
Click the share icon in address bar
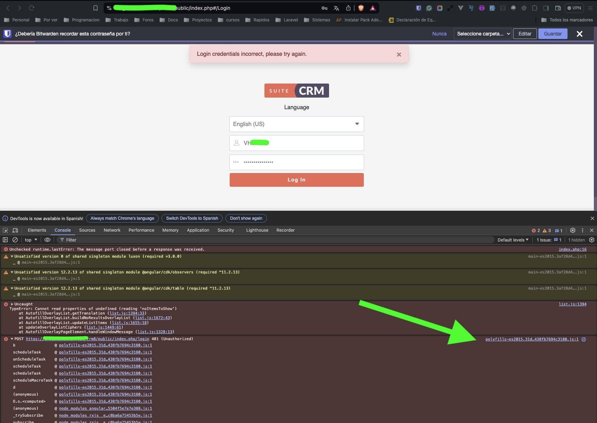point(348,8)
